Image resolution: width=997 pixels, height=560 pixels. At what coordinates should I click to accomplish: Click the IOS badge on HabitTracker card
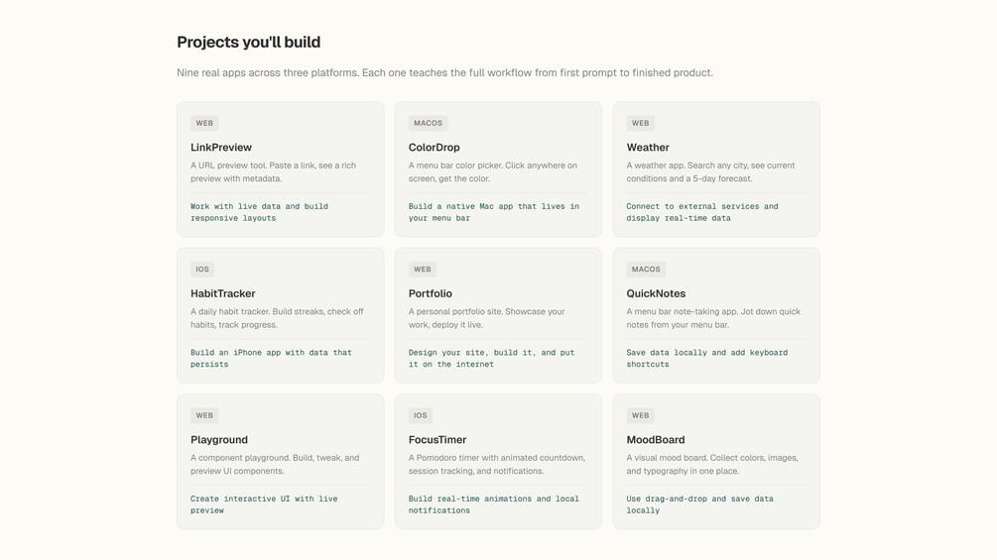pyautogui.click(x=202, y=270)
